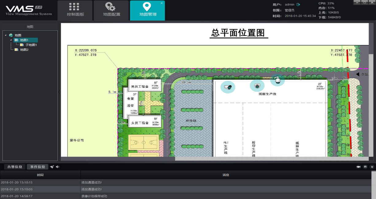Click the clear messages broom icon
Viewport: 376px width, 199px height.
[x=52, y=167]
